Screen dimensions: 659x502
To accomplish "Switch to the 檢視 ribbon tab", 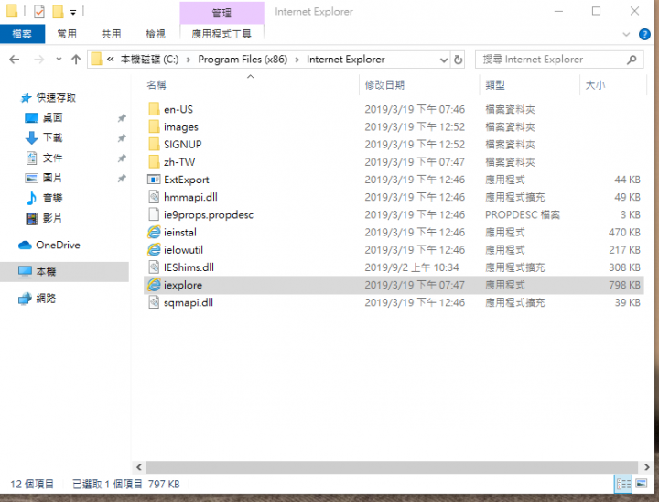I will click(x=156, y=34).
